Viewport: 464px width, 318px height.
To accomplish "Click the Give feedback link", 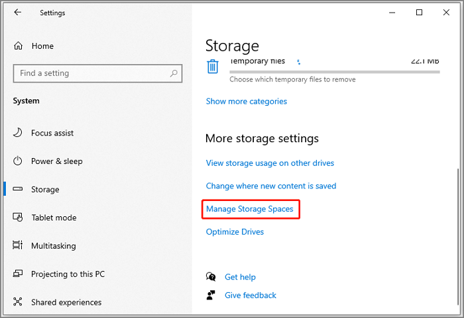I will pyautogui.click(x=250, y=296).
